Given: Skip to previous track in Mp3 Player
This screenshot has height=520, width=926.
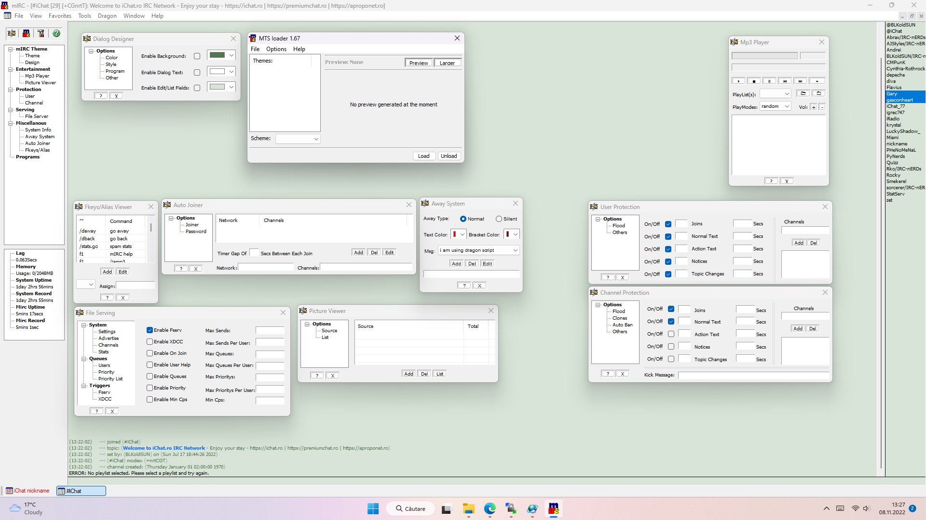Looking at the screenshot, I should (x=785, y=81).
